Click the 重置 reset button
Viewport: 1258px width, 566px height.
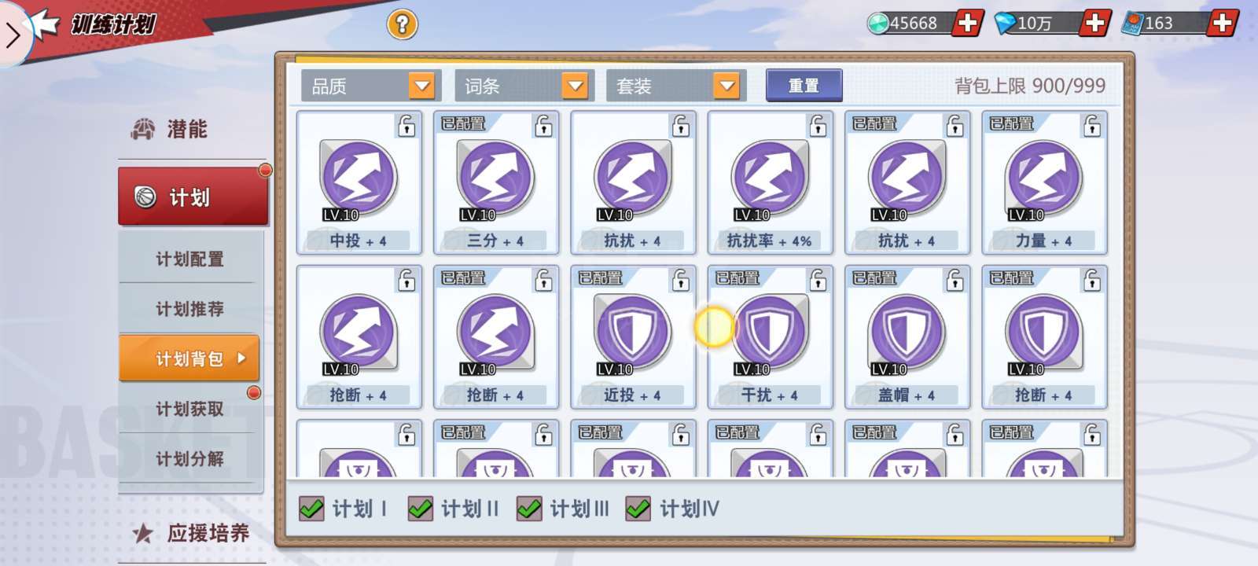(x=804, y=86)
